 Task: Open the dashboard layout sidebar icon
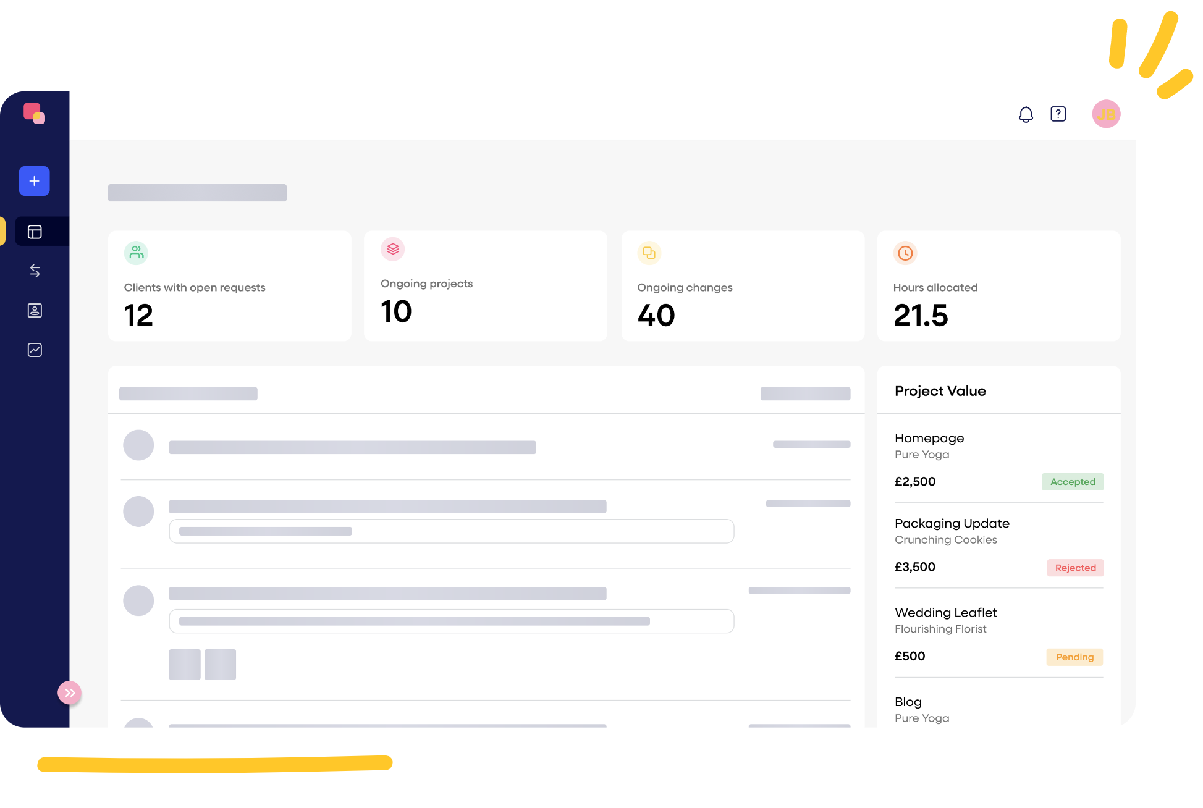point(35,232)
